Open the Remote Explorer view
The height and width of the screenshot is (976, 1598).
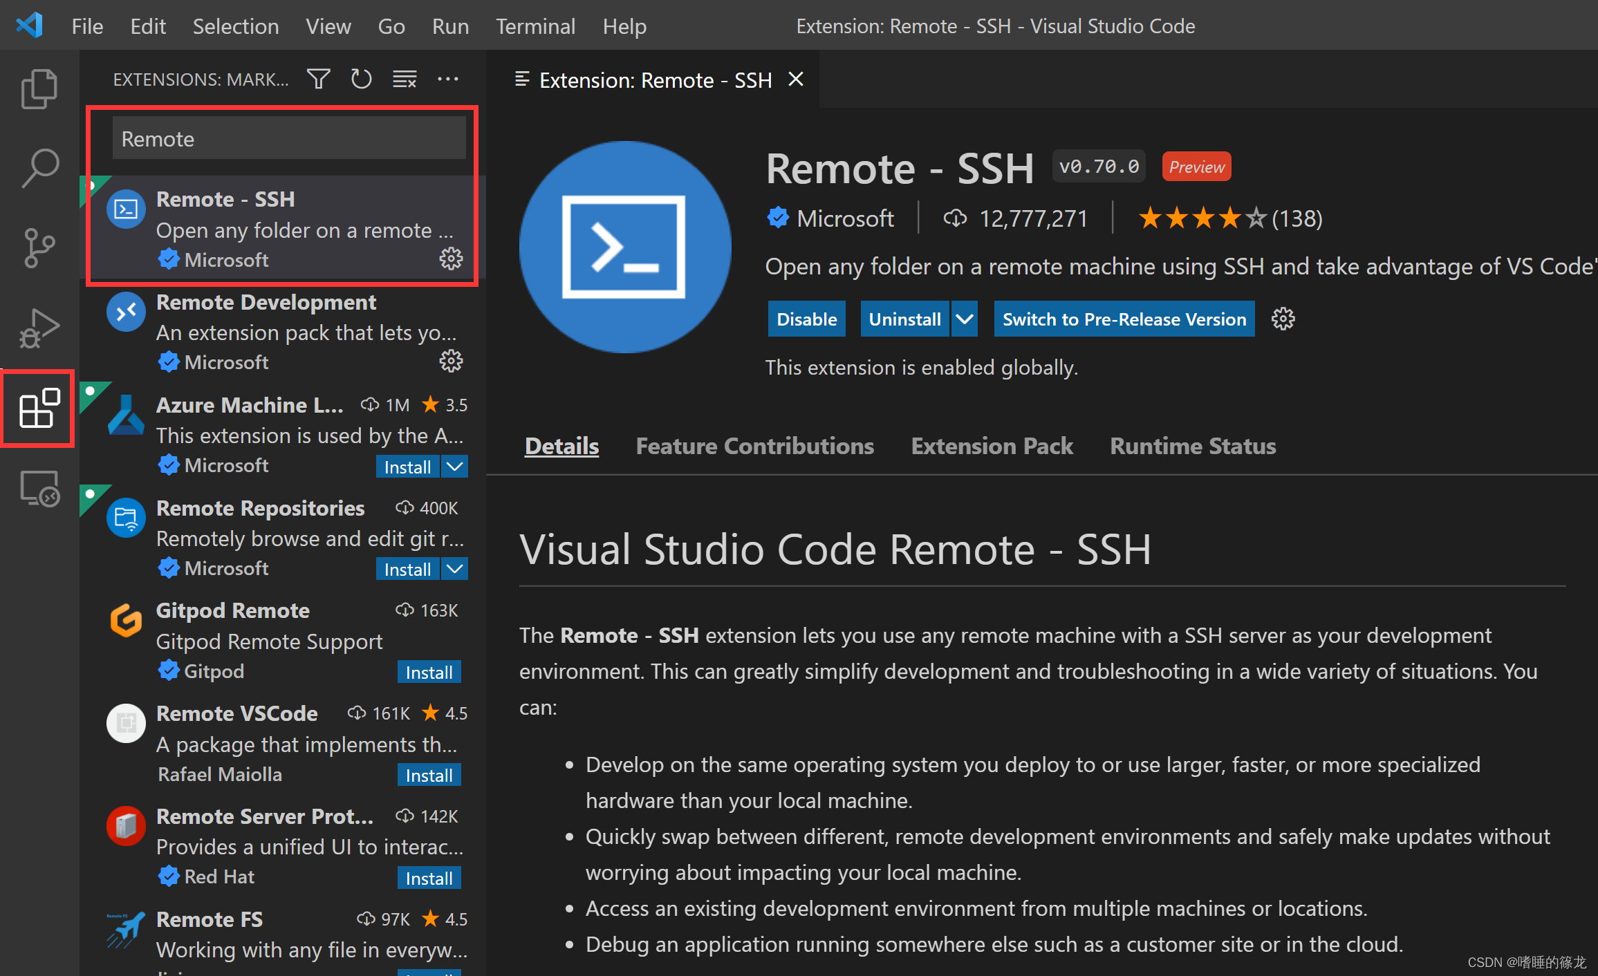pyautogui.click(x=39, y=489)
